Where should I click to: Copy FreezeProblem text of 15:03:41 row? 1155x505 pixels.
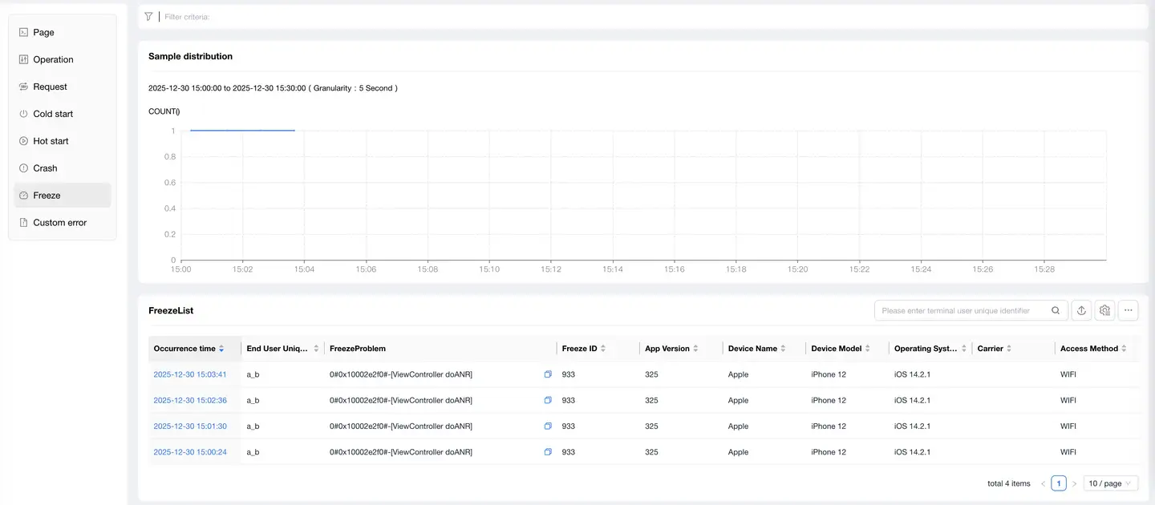548,374
